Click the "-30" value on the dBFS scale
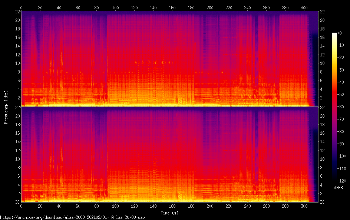This screenshot has height=220, width=350. click(x=341, y=70)
